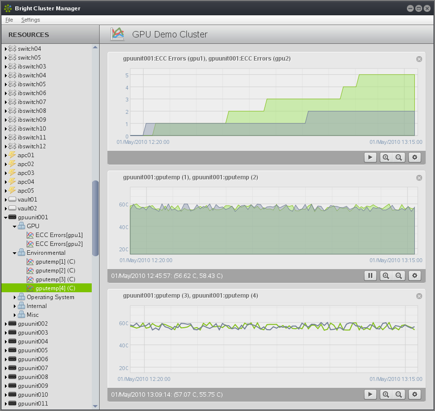The image size is (435, 411).
Task: Select the gpuunit001 node icon
Action: click(12, 217)
